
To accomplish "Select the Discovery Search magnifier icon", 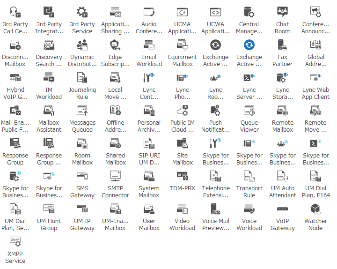I will point(49,45).
